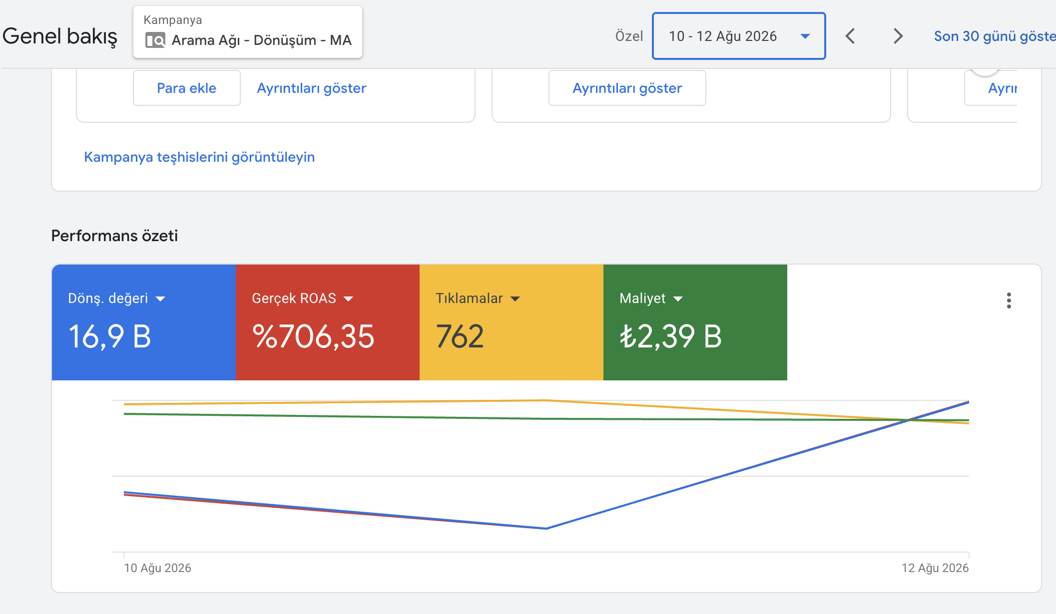Select the red Gerçek ROAS metric tile

point(328,322)
